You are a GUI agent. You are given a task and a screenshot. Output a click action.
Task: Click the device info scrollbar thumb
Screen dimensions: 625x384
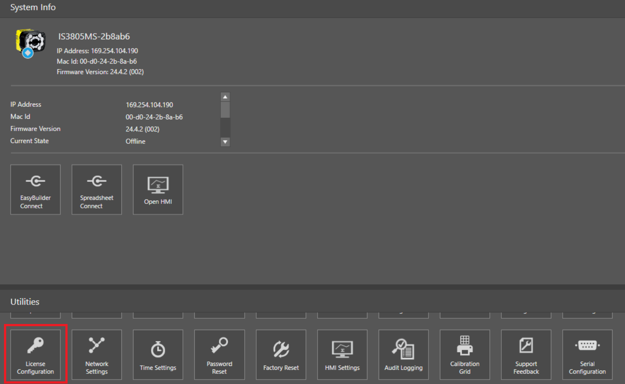coord(225,110)
